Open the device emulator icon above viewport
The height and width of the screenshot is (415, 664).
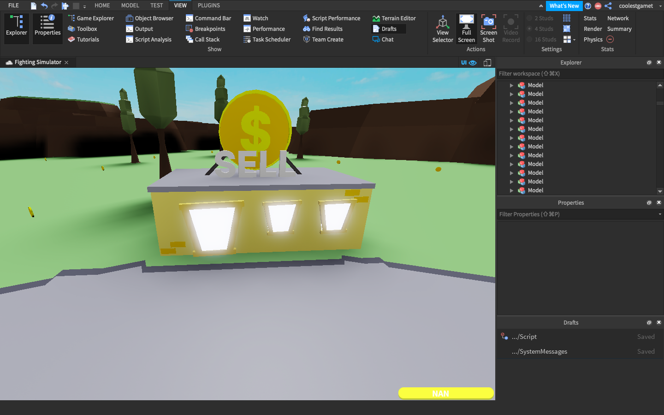[x=487, y=63]
